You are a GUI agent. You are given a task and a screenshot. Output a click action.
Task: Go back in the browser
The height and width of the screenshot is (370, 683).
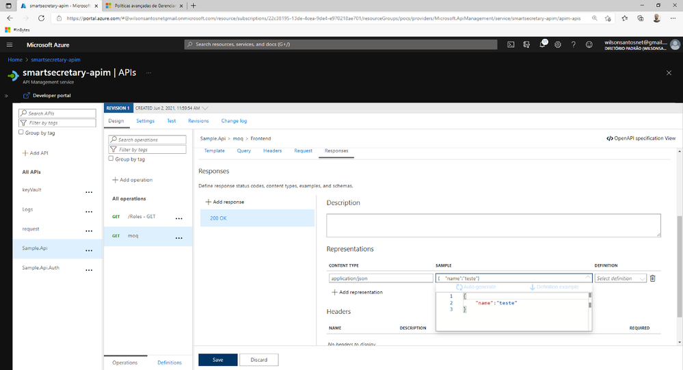(10, 18)
